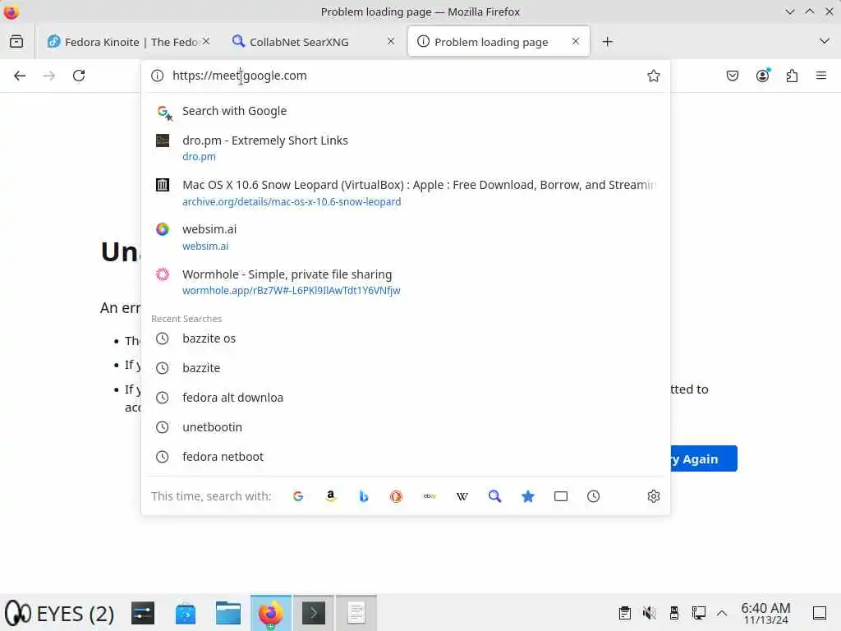Search this time with DuckDuckGo
The height and width of the screenshot is (631, 841).
click(397, 496)
